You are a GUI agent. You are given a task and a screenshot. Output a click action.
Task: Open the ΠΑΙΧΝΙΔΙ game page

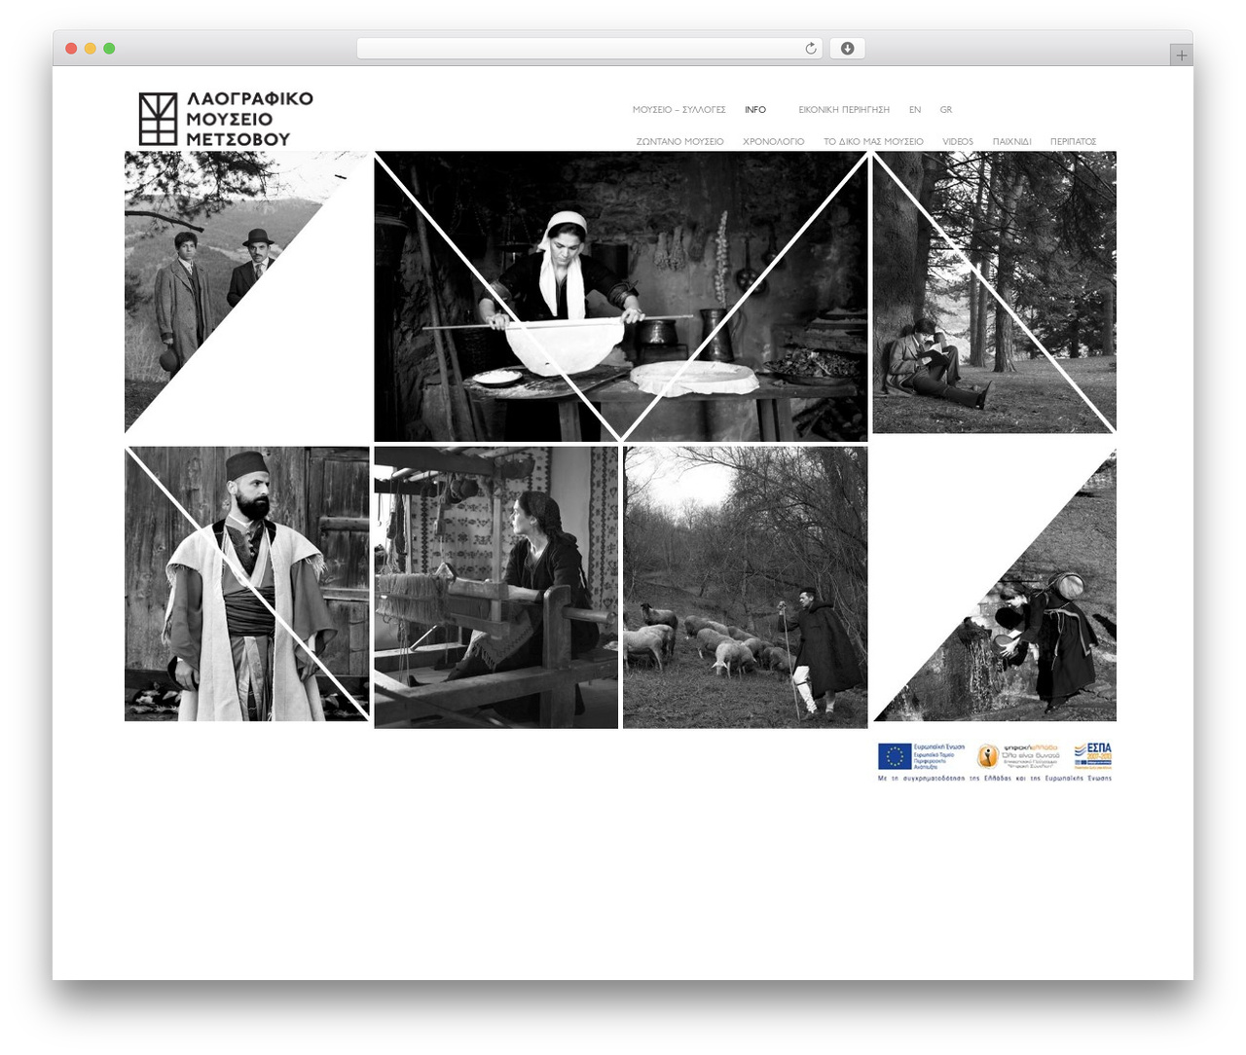1012,142
